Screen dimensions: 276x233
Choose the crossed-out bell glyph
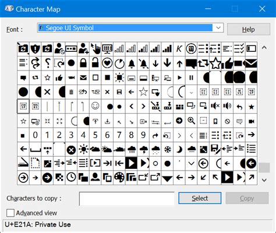coord(143,63)
